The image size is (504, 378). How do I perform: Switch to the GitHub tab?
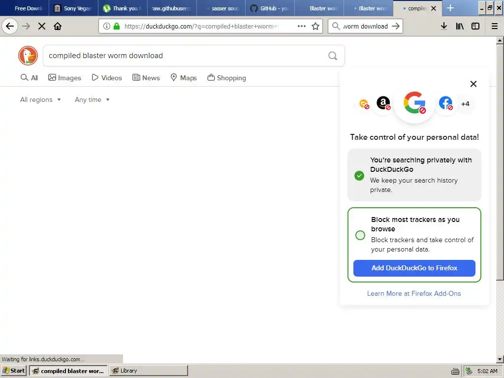(270, 8)
